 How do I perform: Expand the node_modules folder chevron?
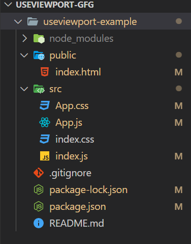coord(25,38)
